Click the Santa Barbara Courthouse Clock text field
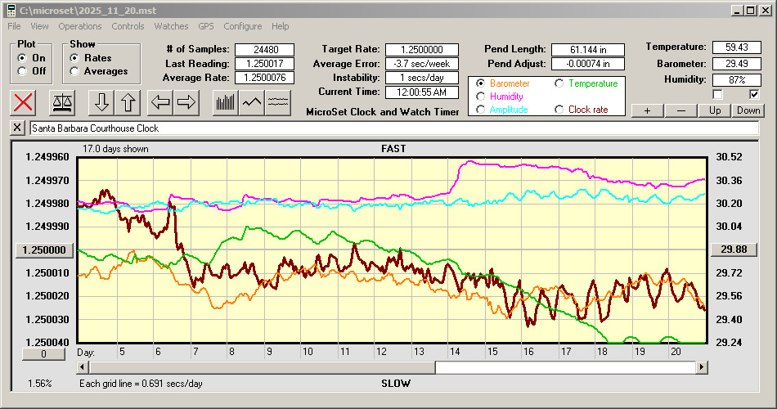 coord(393,128)
